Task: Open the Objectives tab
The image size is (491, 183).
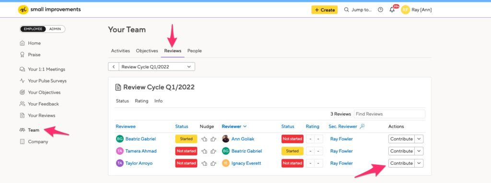Action: [x=147, y=51]
